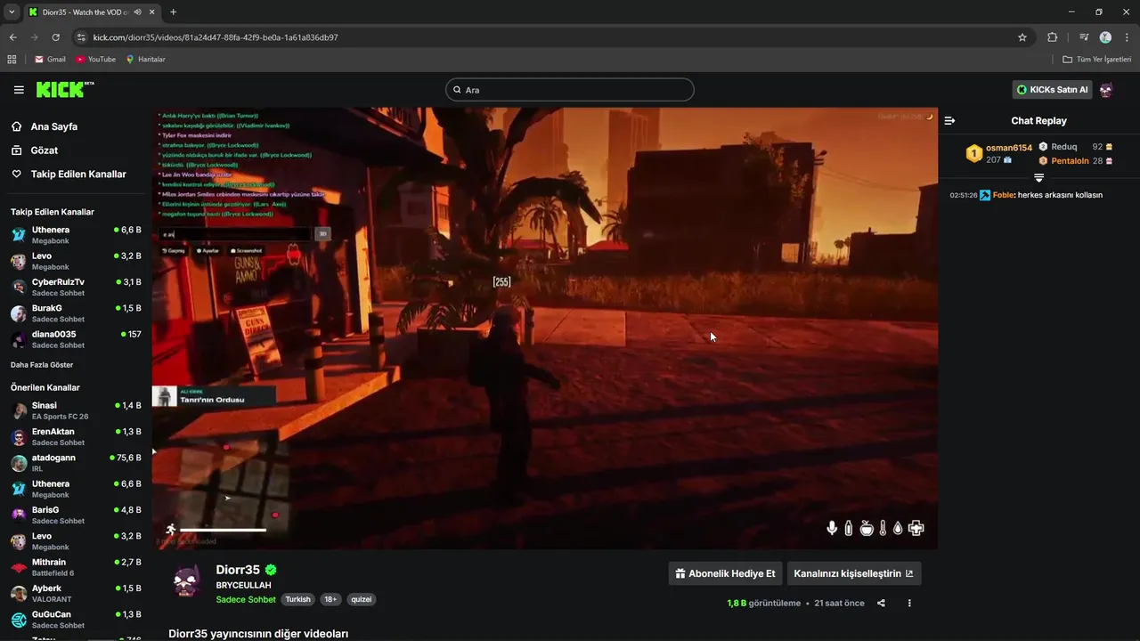Share the video via share icon

point(881,604)
